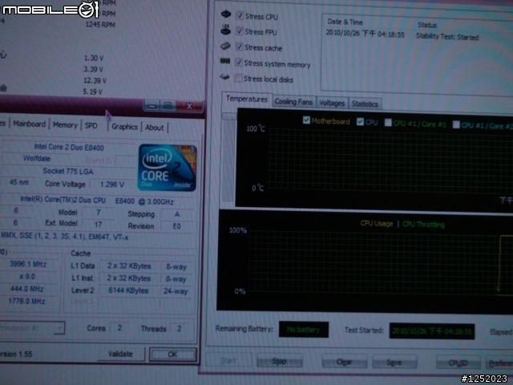Click the Core Voltage 1.296 V field

112,184
